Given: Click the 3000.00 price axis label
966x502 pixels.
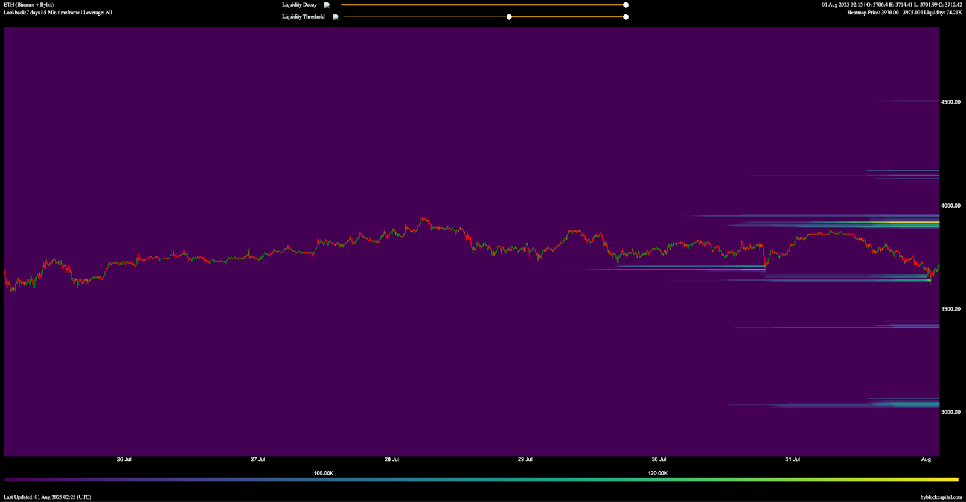Looking at the screenshot, I should (950, 412).
